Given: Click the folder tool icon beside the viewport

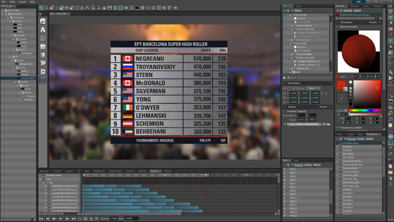Looking at the screenshot, I should tap(43, 63).
